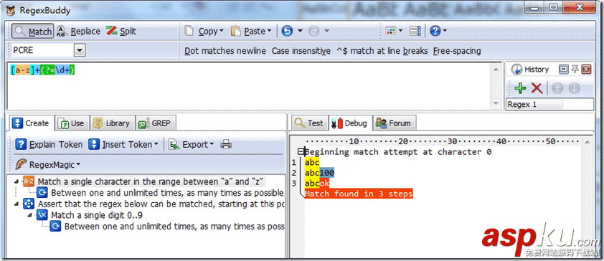Switch to Match mode
The image size is (604, 261).
pos(32,31)
